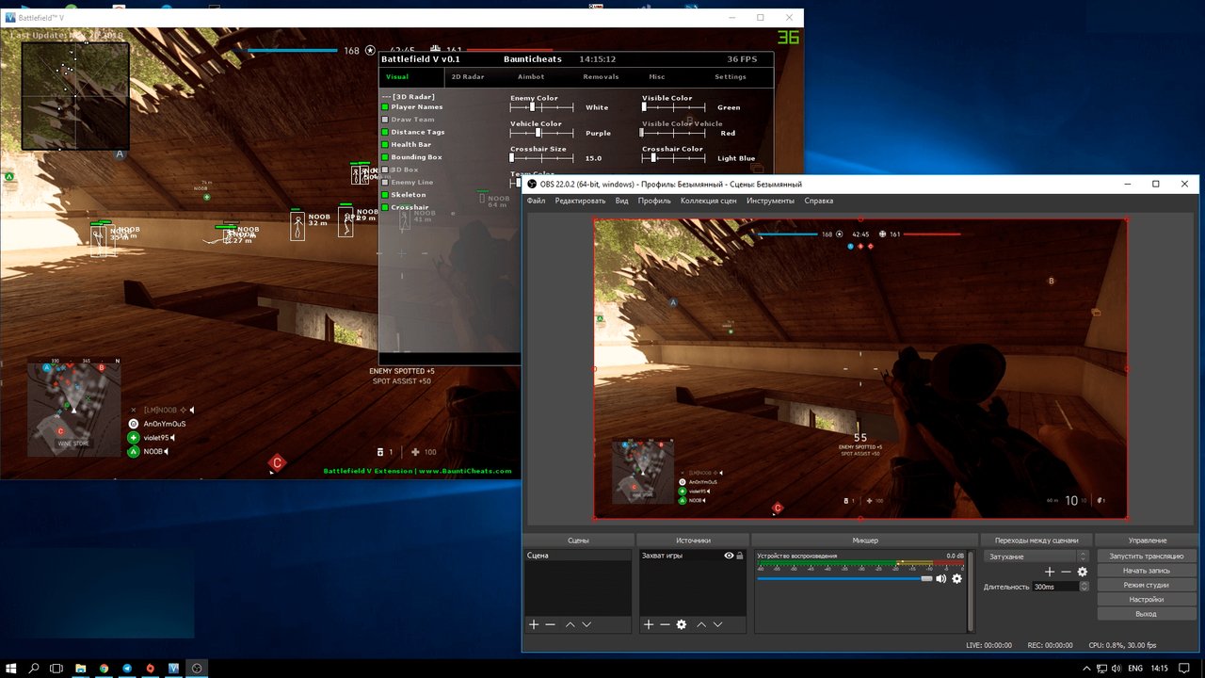Adjust the playback device volume slider

pyautogui.click(x=844, y=578)
